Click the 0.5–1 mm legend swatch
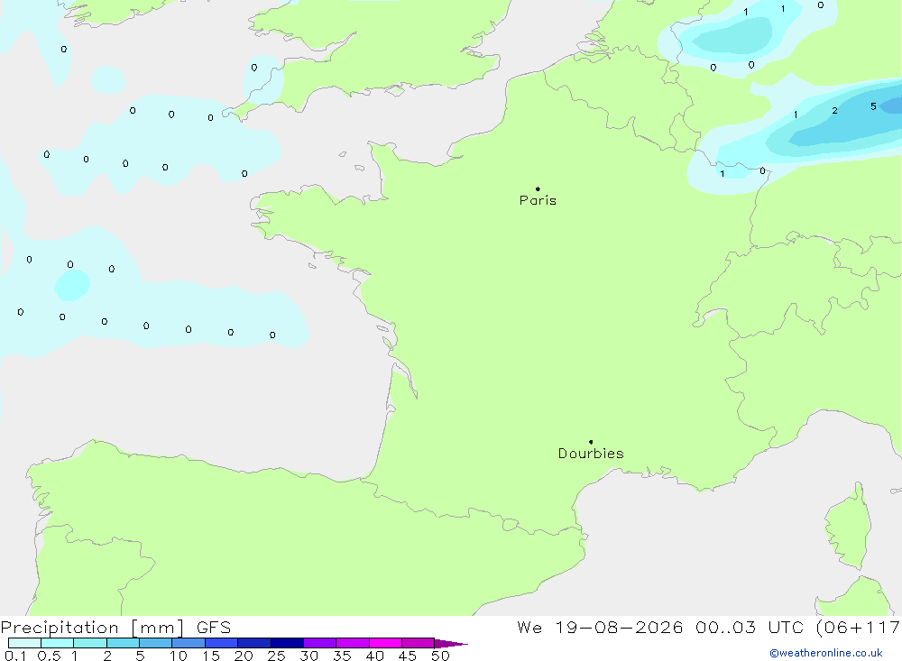 [x=58, y=643]
